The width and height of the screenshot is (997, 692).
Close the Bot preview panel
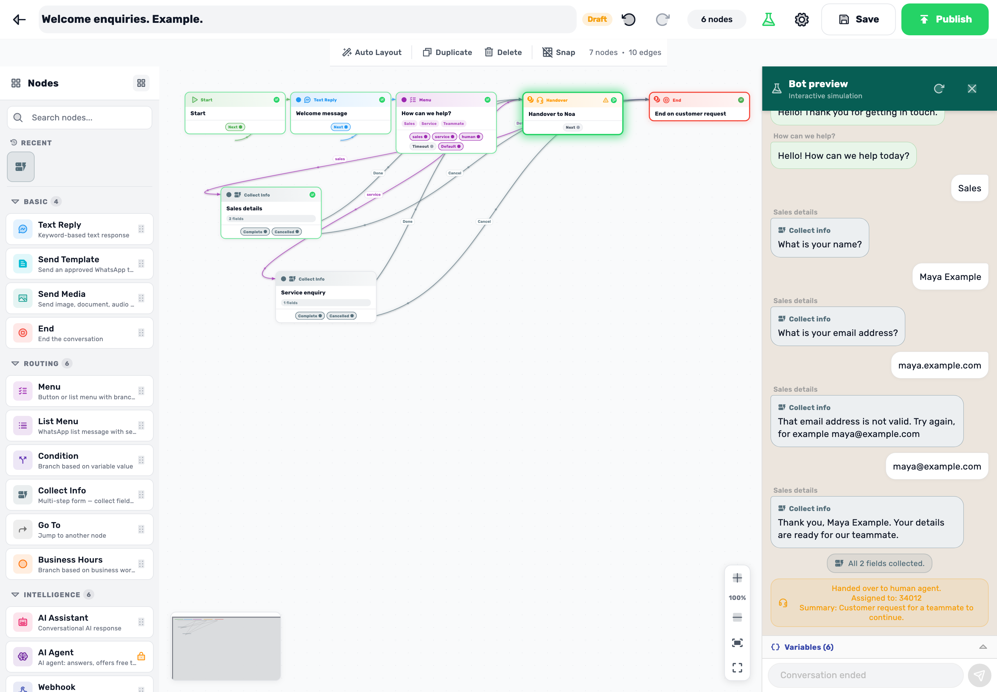972,89
